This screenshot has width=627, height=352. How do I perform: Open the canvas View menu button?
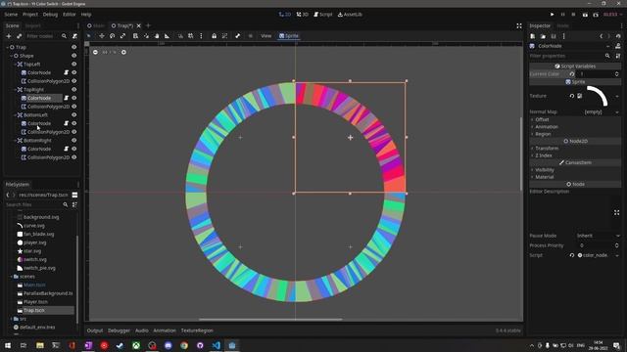tap(265, 36)
